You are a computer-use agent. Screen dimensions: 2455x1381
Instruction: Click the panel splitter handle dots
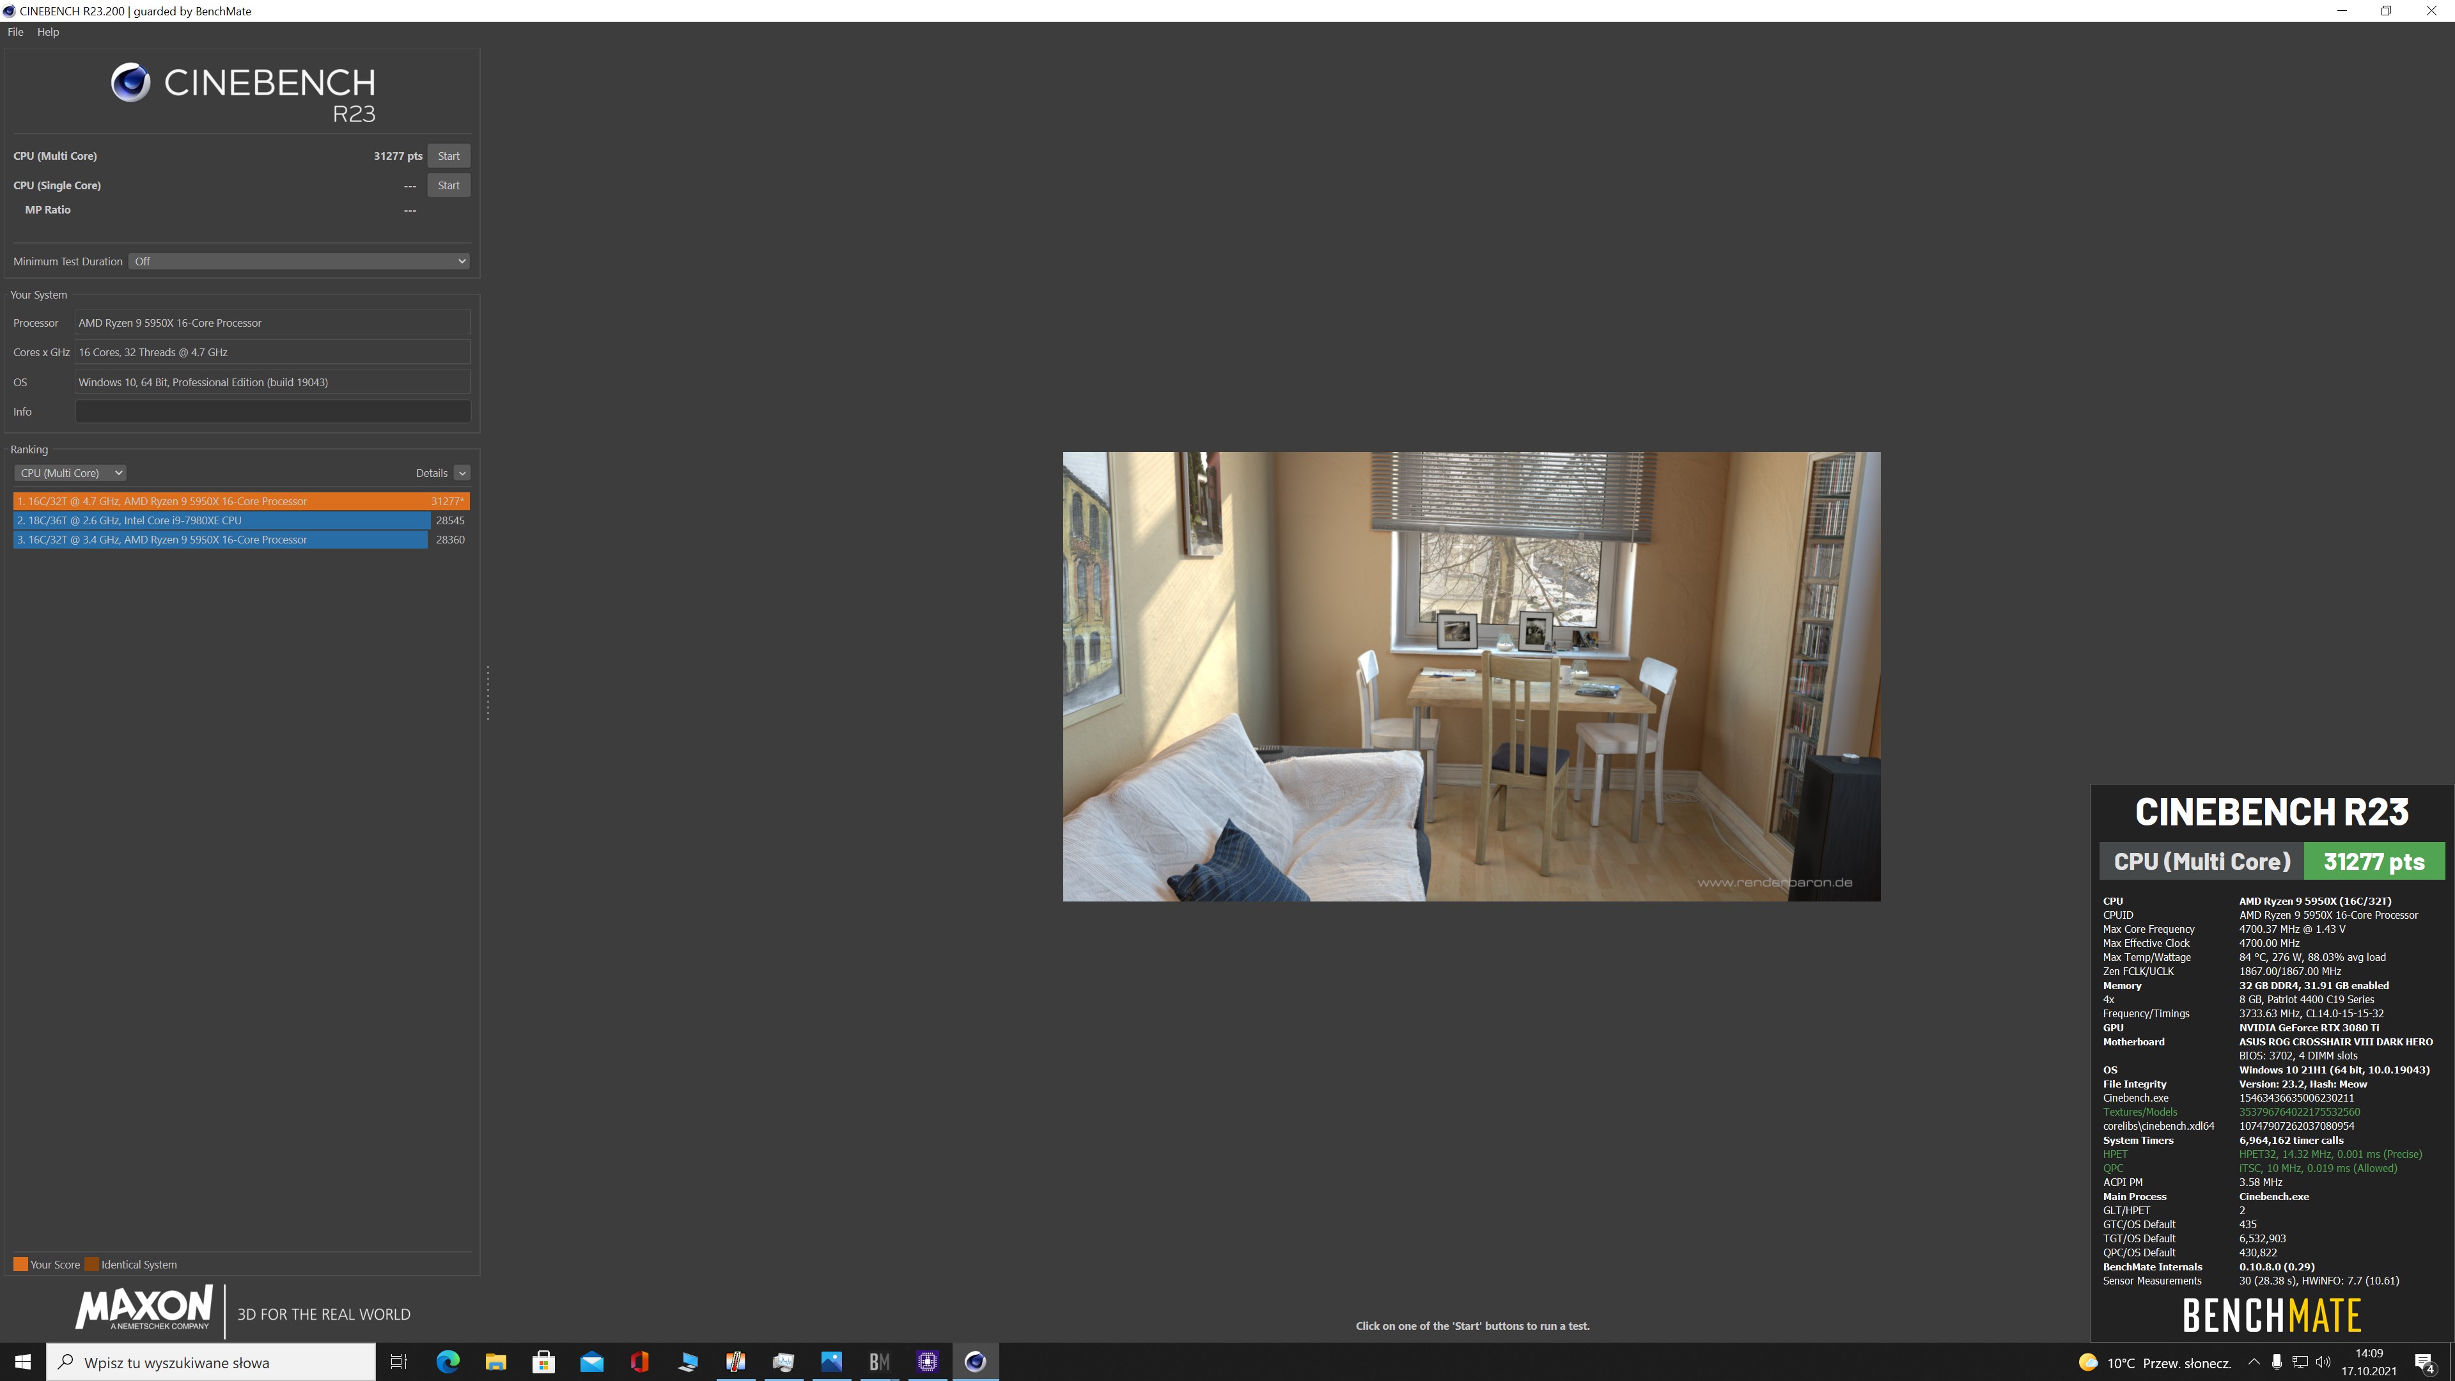[x=488, y=693]
